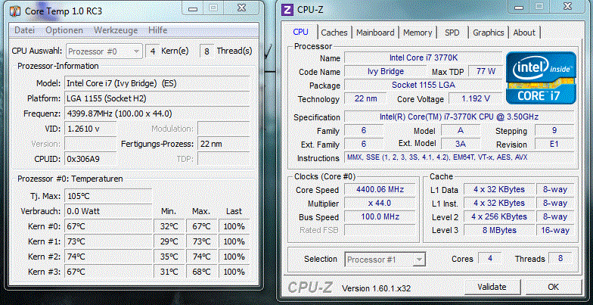Open the Werkzeuge menu in Core Temp
The height and width of the screenshot is (305, 593).
coord(116,30)
